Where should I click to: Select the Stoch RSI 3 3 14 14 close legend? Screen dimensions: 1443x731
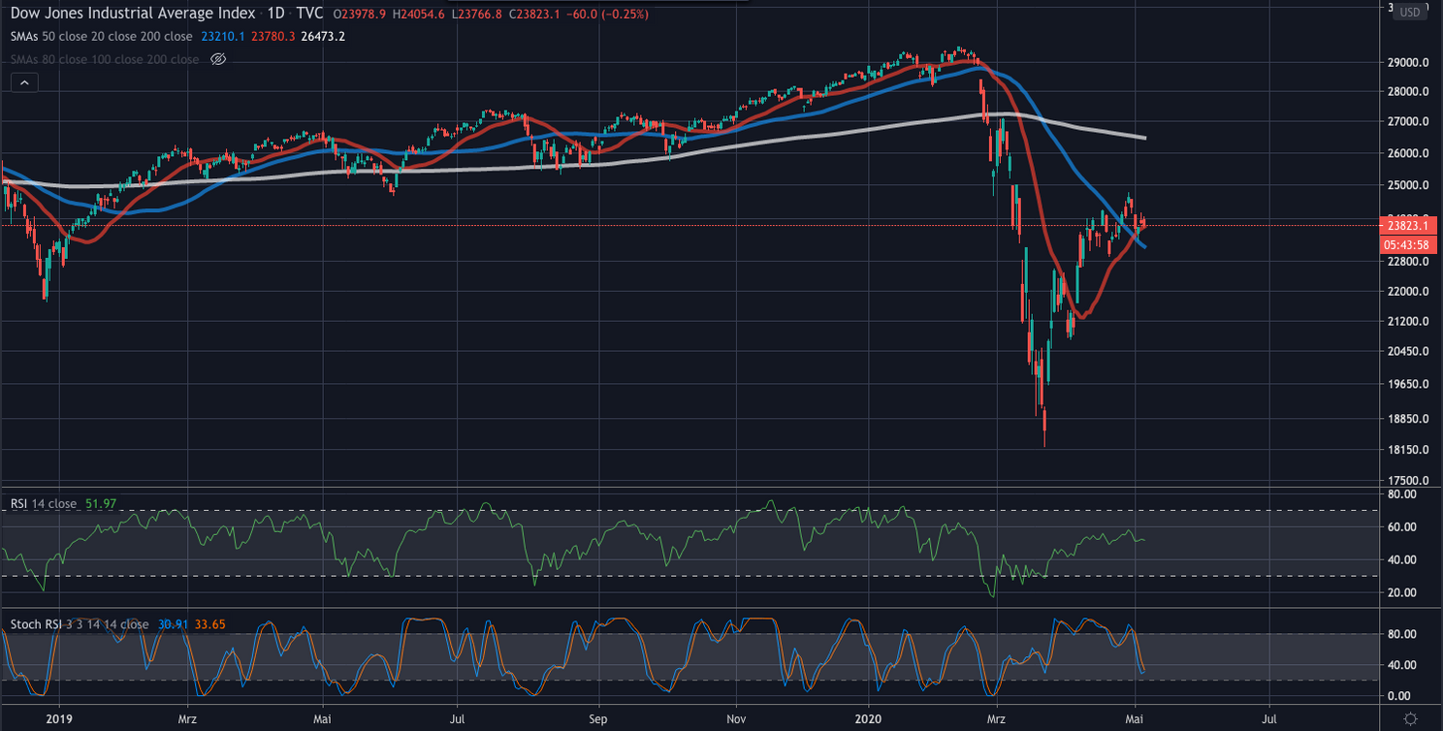click(80, 624)
